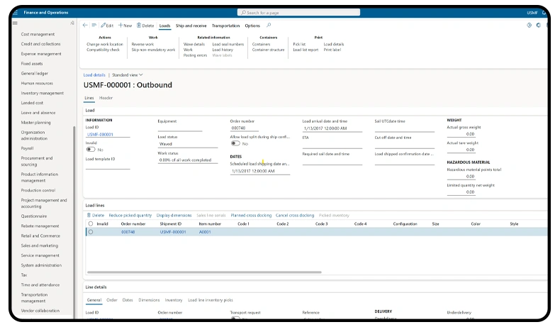The image size is (560, 327).
Task: Open shipment ID USMF-000001 in grid
Action: coord(173,232)
